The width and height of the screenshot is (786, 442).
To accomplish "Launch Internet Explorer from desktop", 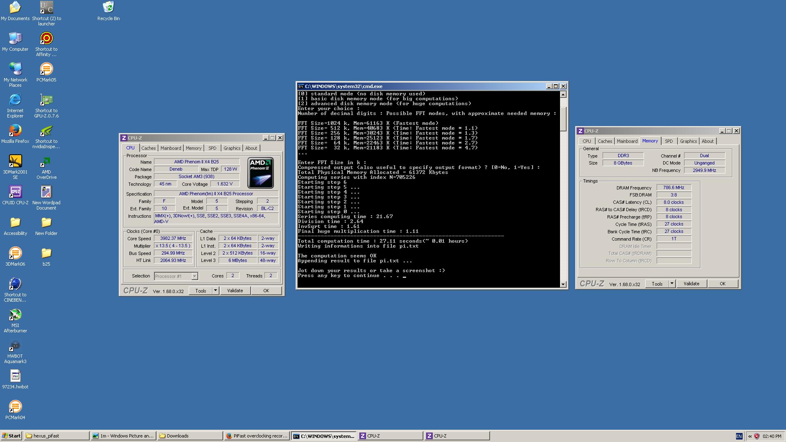I will click(15, 106).
